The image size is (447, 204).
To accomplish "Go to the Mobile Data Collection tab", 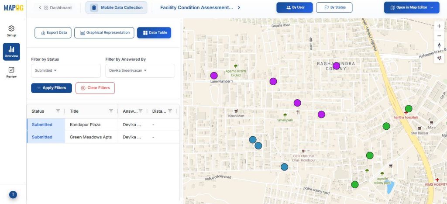I will click(x=116, y=7).
